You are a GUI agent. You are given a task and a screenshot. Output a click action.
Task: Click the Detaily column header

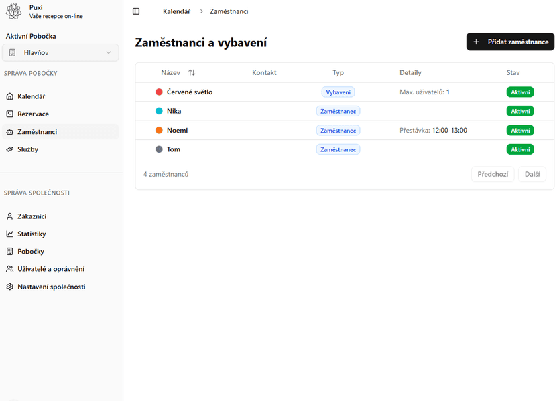click(410, 72)
